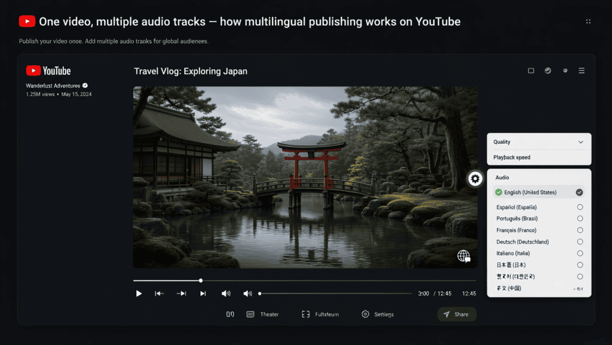This screenshot has width=612, height=345.
Task: Select the Français (France) radio button
Action: 580,230
